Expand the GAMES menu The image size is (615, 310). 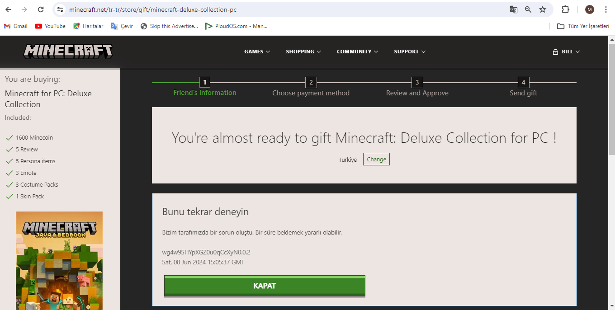pyautogui.click(x=257, y=52)
